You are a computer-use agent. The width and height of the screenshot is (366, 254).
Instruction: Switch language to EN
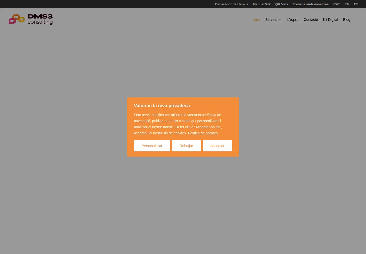(x=347, y=4)
